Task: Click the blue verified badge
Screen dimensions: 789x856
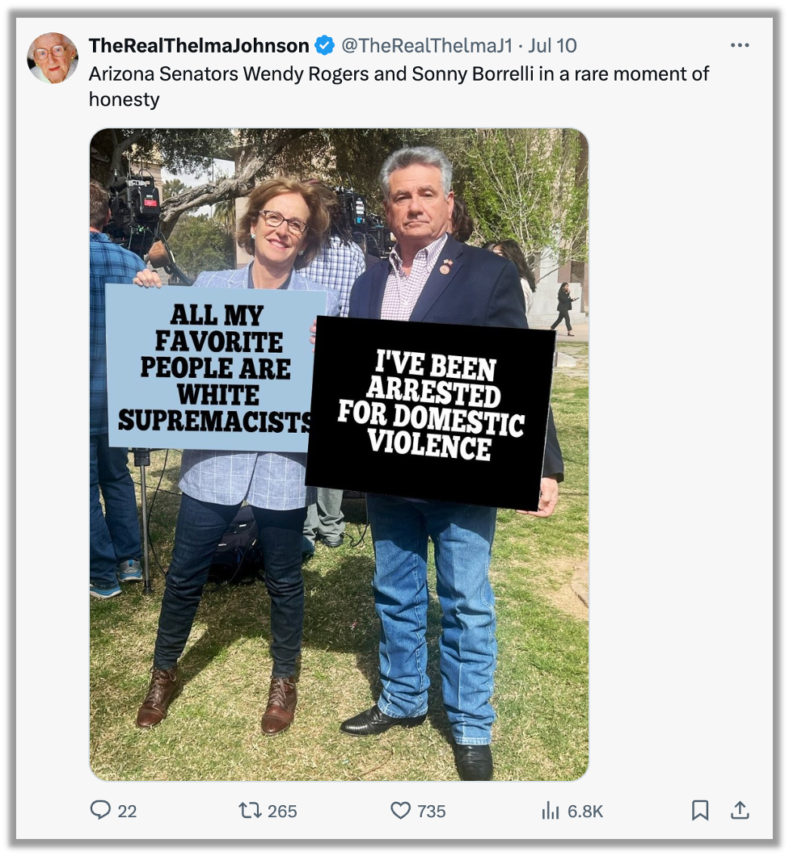Action: [325, 46]
